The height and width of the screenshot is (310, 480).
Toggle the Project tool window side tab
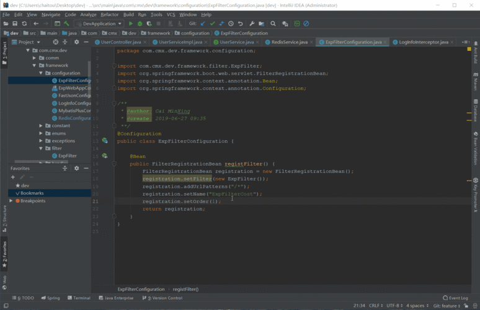point(4,53)
